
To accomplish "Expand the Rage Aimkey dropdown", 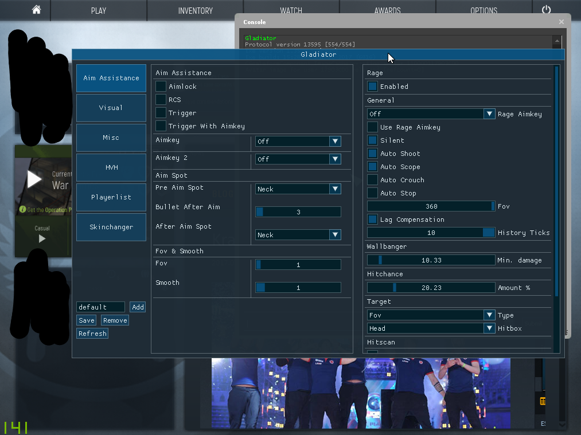I will pyautogui.click(x=431, y=114).
